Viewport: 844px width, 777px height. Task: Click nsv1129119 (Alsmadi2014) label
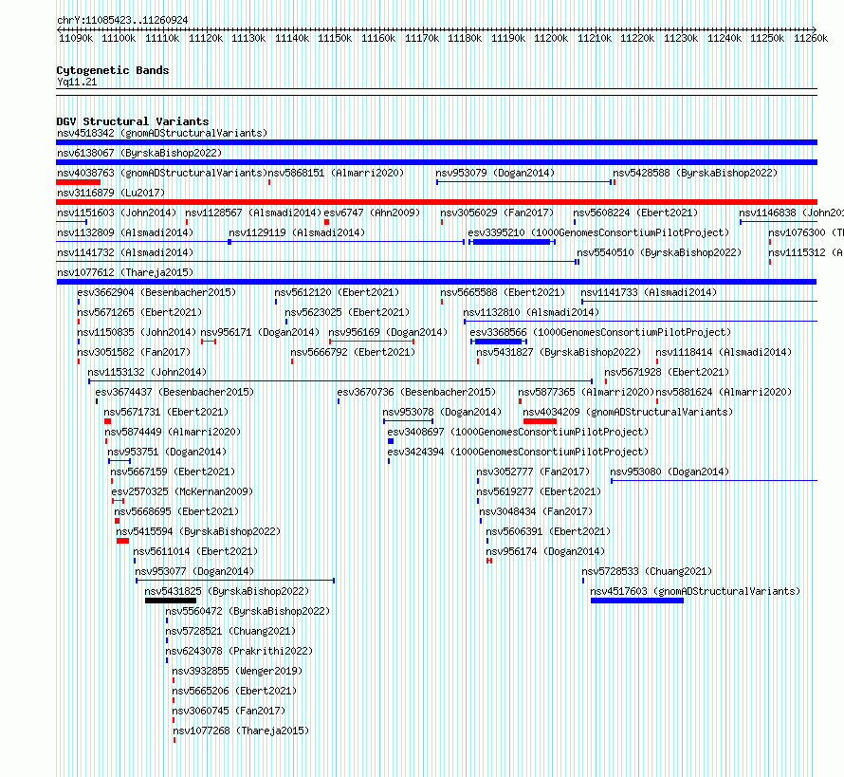297,232
